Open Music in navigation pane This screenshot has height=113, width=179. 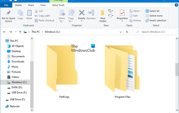(x=13, y=67)
